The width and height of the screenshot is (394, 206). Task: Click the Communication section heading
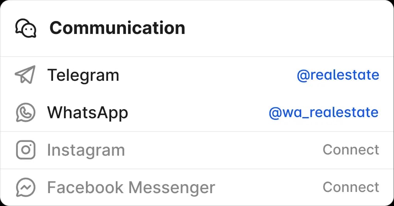click(x=117, y=28)
